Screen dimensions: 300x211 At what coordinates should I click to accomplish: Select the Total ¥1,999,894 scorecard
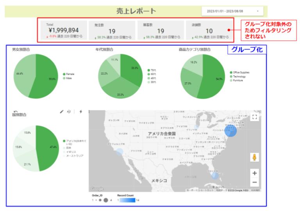(64, 30)
